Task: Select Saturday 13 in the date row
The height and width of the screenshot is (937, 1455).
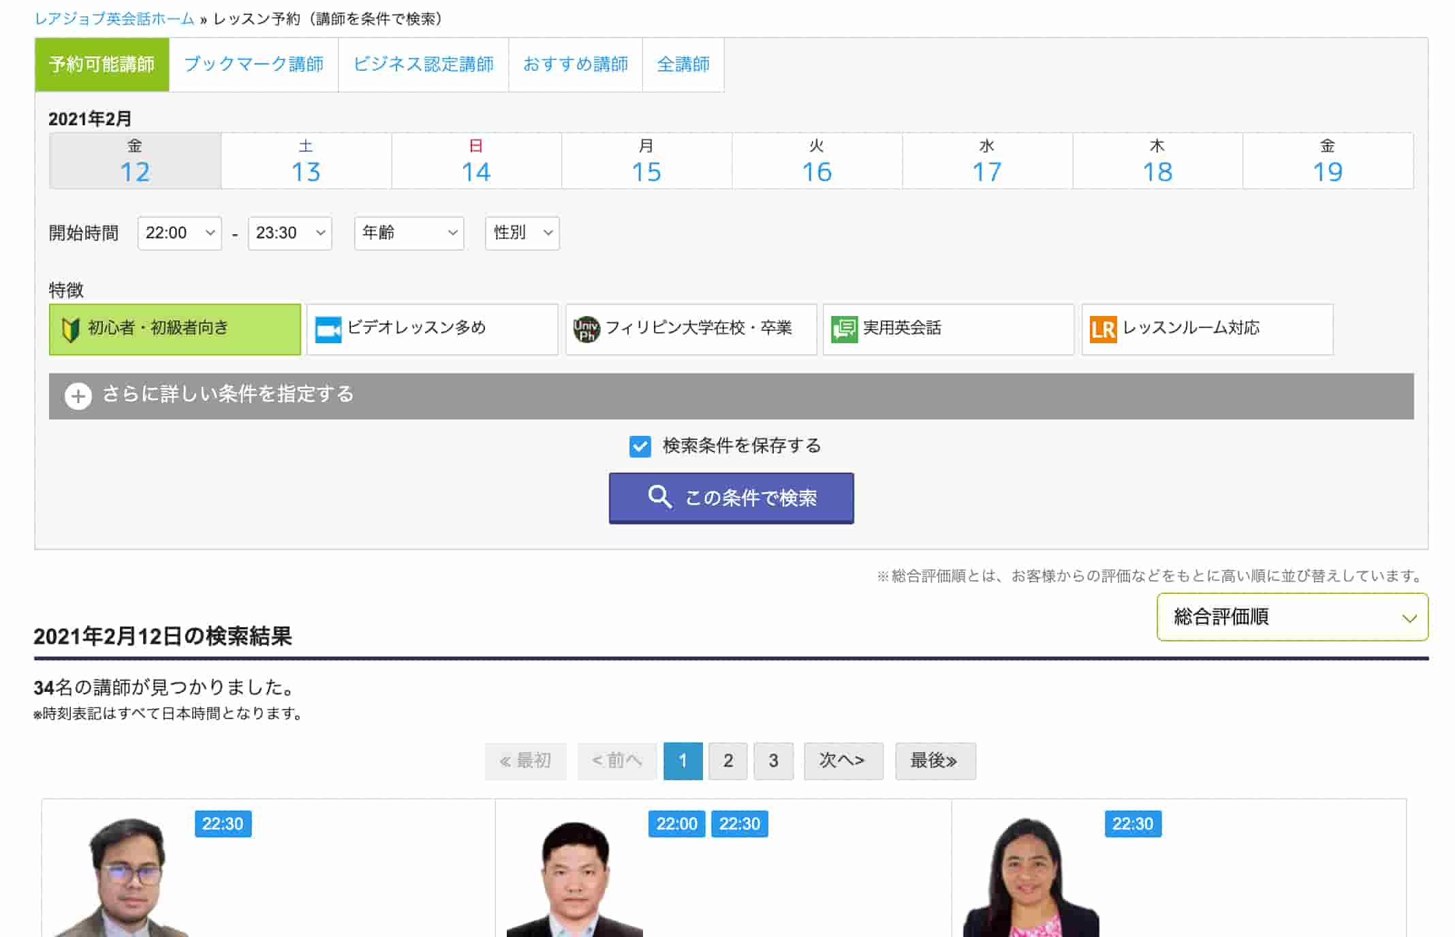Action: 306,161
